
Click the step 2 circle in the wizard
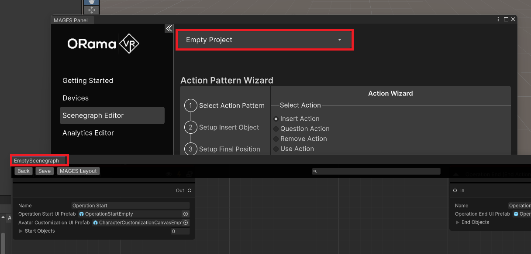click(x=191, y=127)
